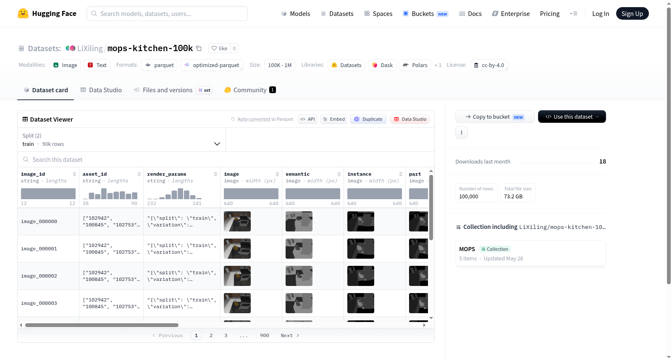Sort by the semantic column arrows

tap(339, 174)
